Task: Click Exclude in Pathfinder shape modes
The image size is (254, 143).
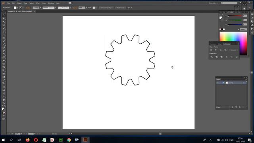Action: 225,50
